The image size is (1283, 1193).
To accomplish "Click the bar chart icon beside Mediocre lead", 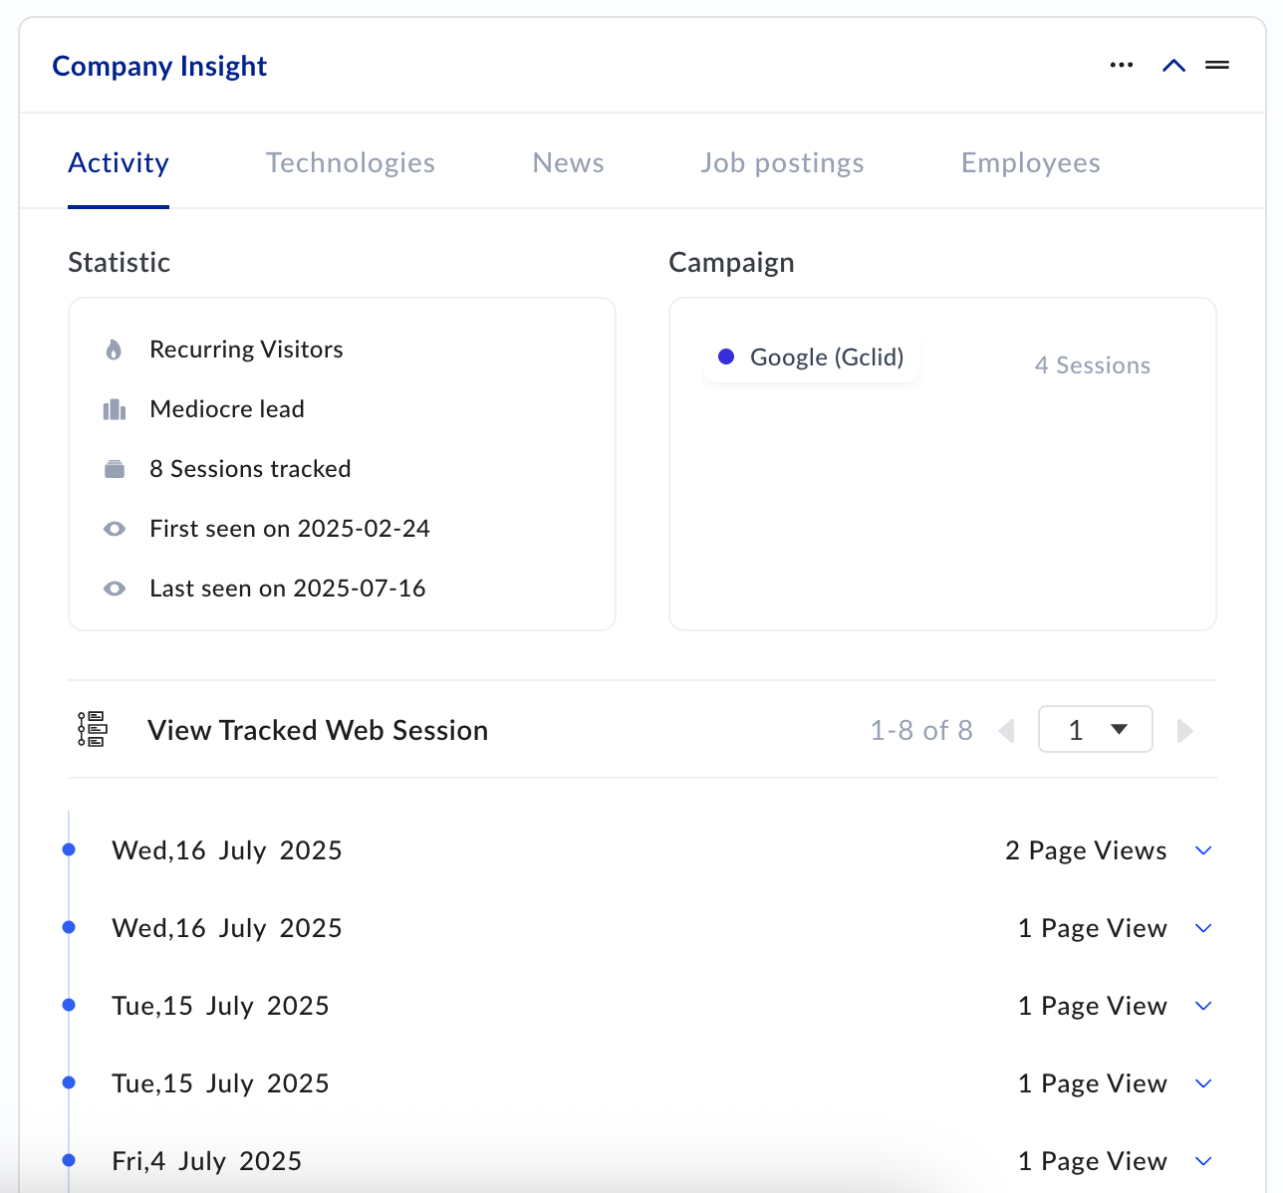I will (x=115, y=409).
